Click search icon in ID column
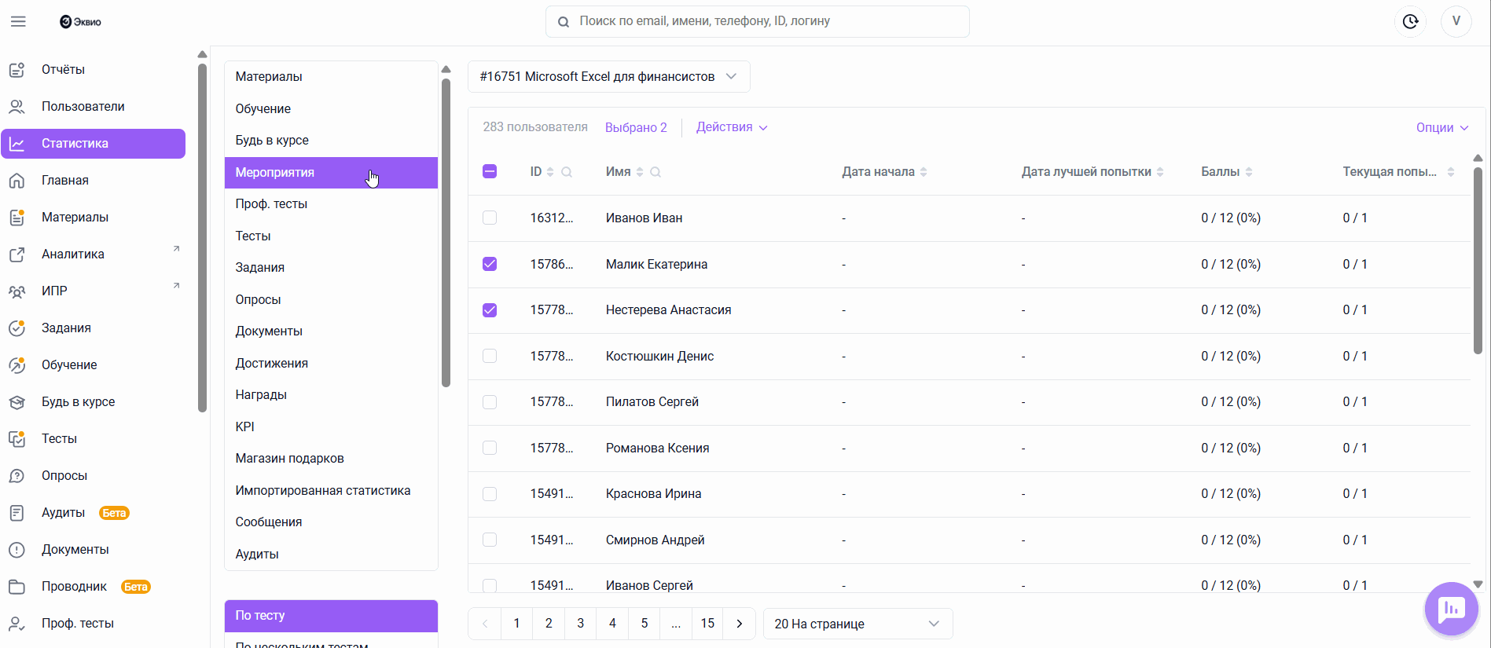 567,172
